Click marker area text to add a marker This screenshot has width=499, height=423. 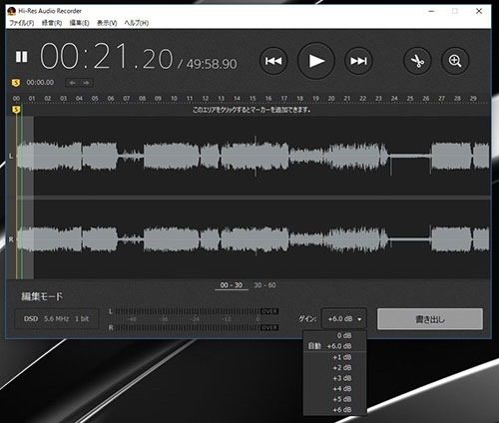point(251,110)
